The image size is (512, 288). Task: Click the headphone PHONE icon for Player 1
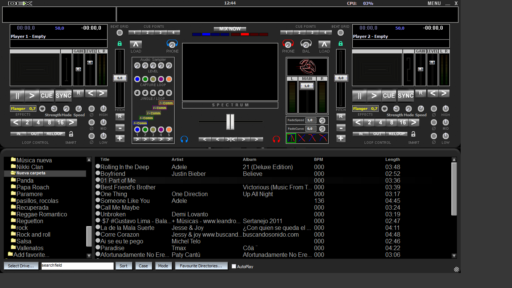[172, 44]
